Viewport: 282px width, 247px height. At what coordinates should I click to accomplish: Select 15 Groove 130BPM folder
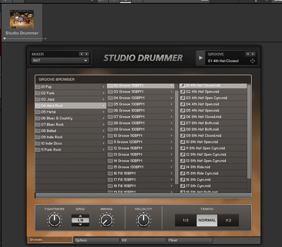point(141,167)
